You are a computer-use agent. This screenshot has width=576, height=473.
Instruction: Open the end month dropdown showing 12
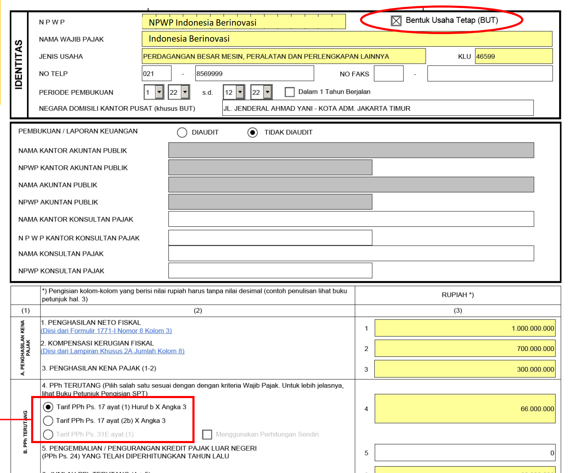coord(240,92)
